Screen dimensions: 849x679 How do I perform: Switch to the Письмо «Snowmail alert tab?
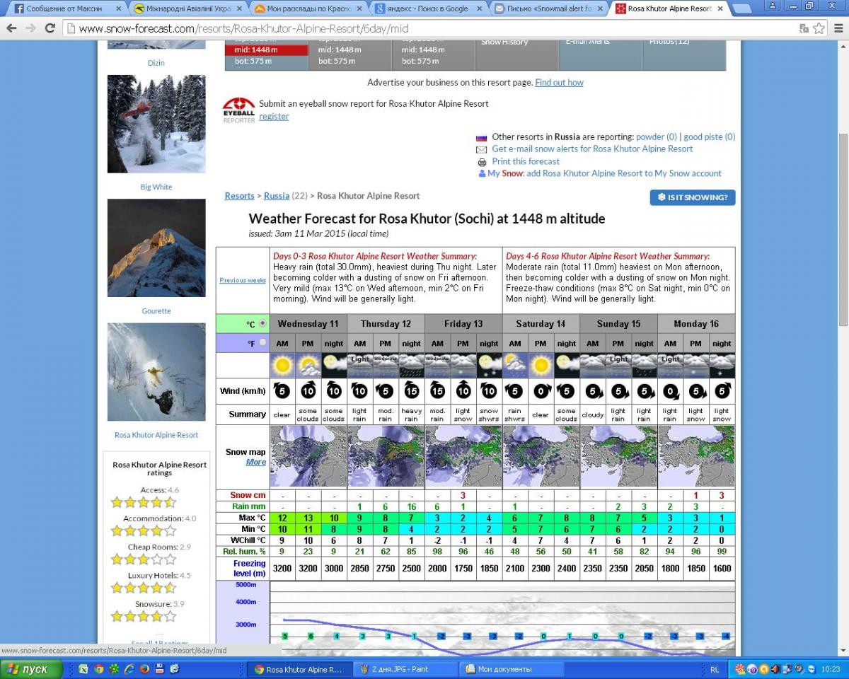(x=550, y=8)
